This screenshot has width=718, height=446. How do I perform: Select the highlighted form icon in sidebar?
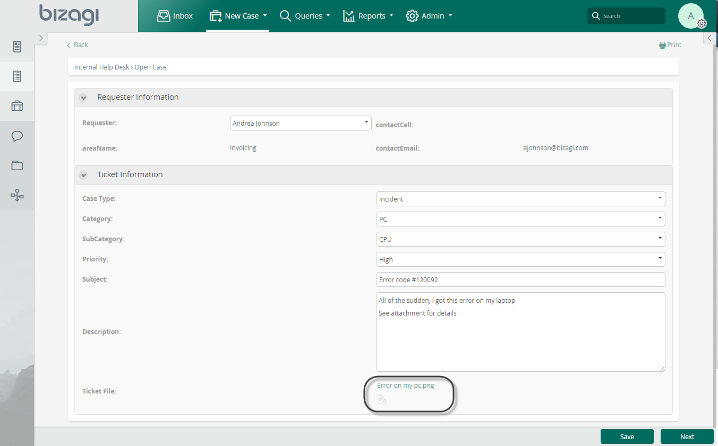pyautogui.click(x=17, y=76)
